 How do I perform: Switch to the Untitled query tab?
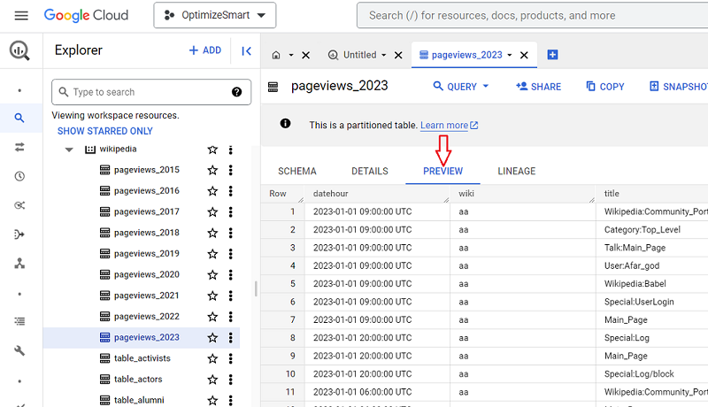tap(360, 55)
